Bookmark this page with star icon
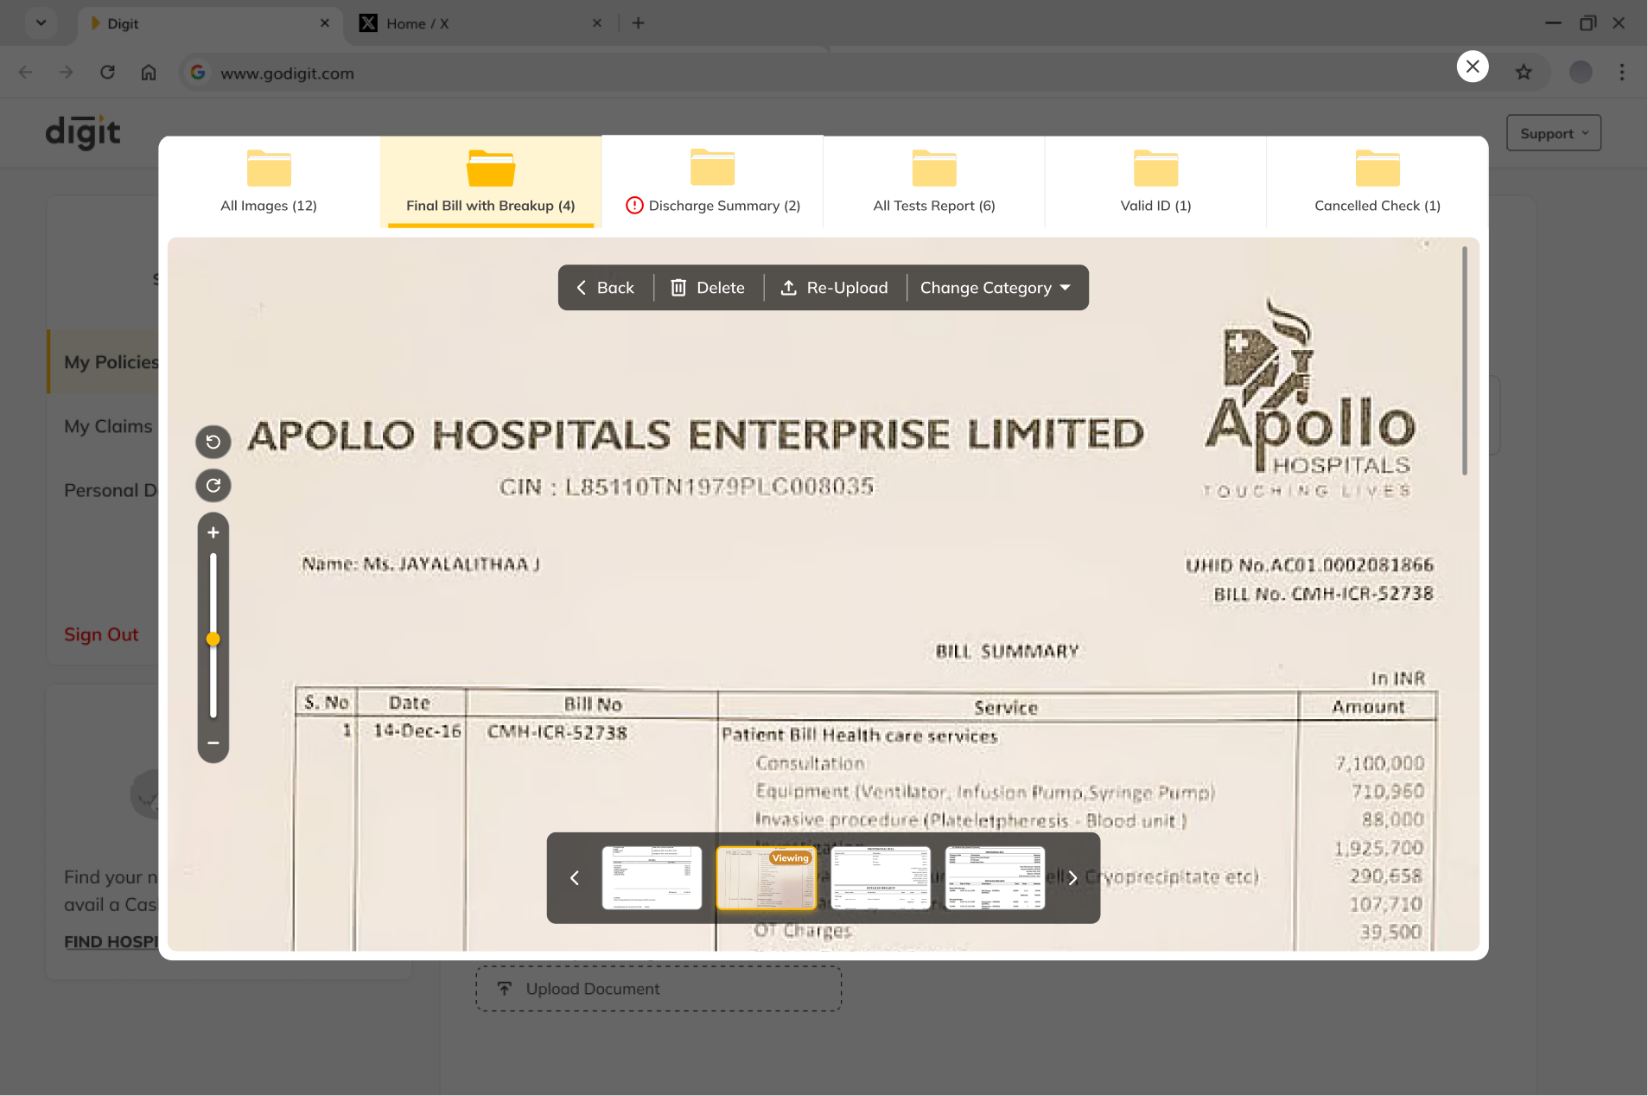This screenshot has height=1096, width=1648. tap(1524, 73)
